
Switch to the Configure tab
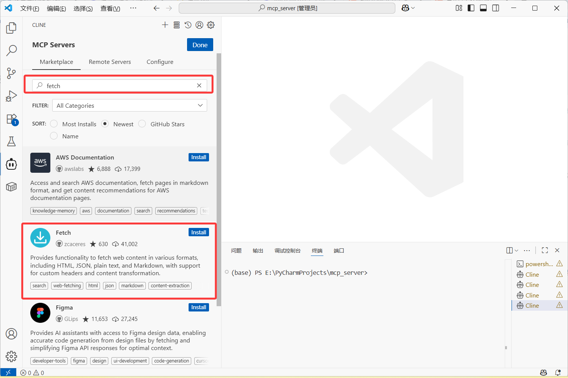point(160,62)
